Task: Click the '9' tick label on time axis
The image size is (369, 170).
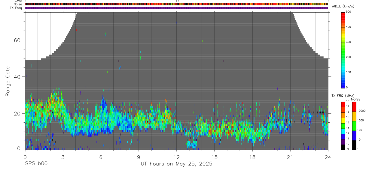Action: tap(139, 157)
